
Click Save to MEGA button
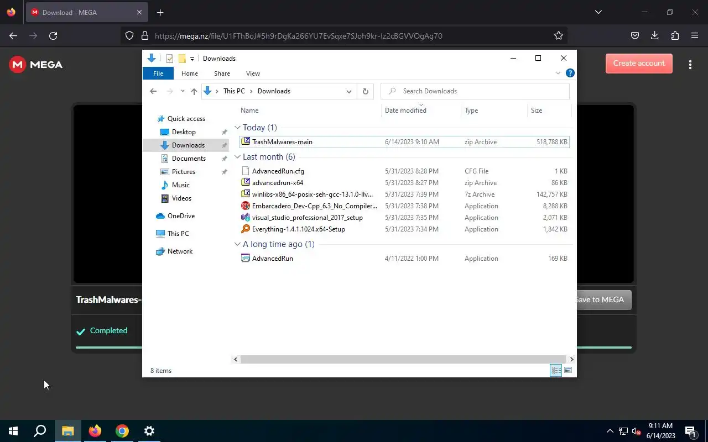click(603, 300)
